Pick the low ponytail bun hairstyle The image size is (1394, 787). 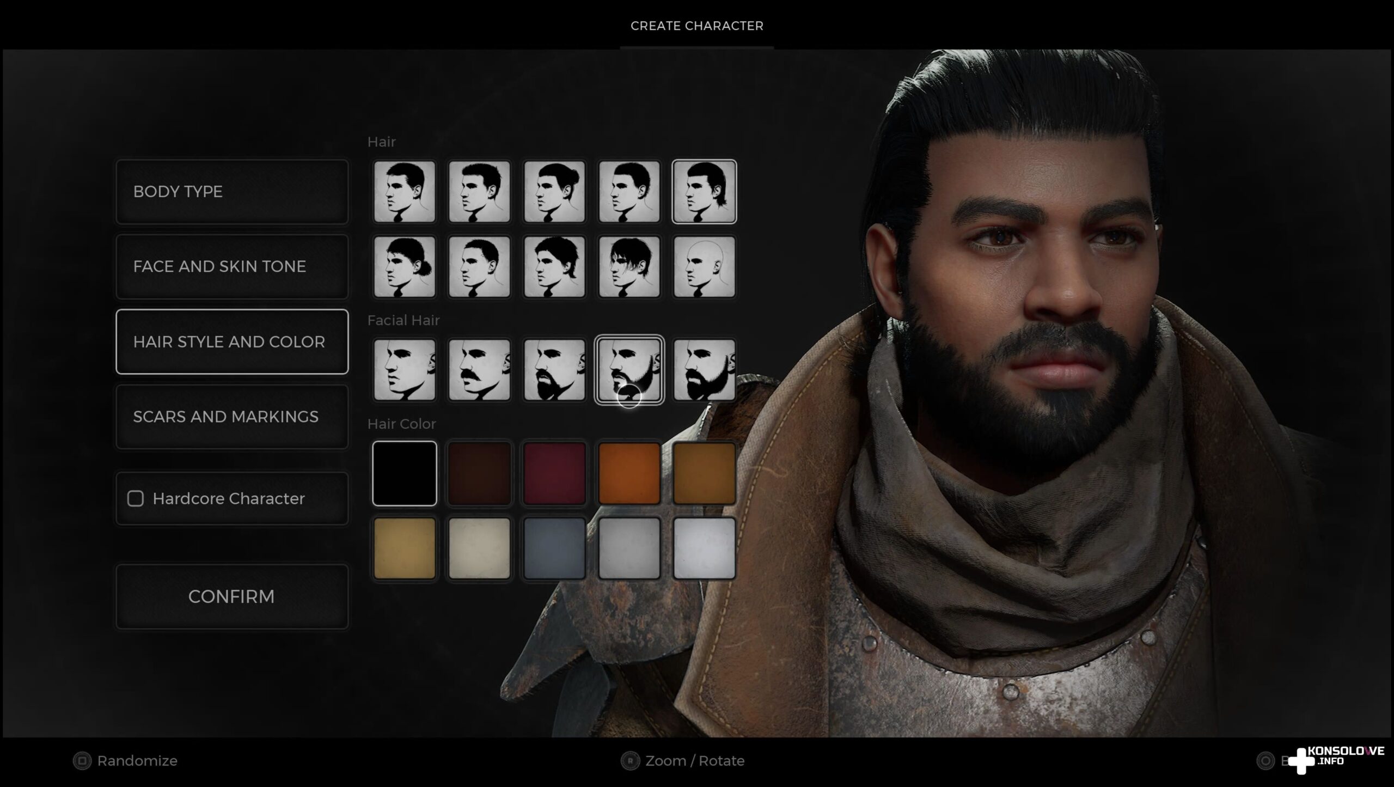coord(404,267)
